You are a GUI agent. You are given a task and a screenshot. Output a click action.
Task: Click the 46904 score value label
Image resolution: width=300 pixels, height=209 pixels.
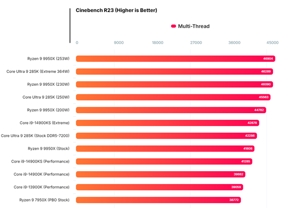(268, 58)
